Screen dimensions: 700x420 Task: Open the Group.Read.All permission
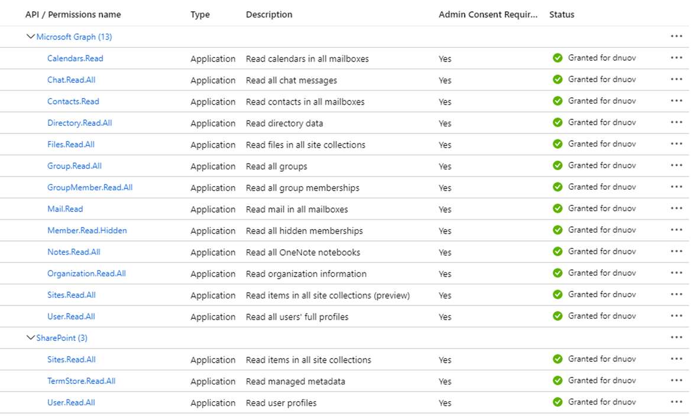tap(74, 166)
